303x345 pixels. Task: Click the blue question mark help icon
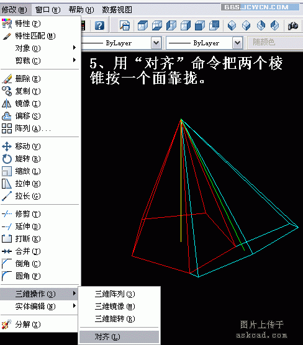click(99, 25)
